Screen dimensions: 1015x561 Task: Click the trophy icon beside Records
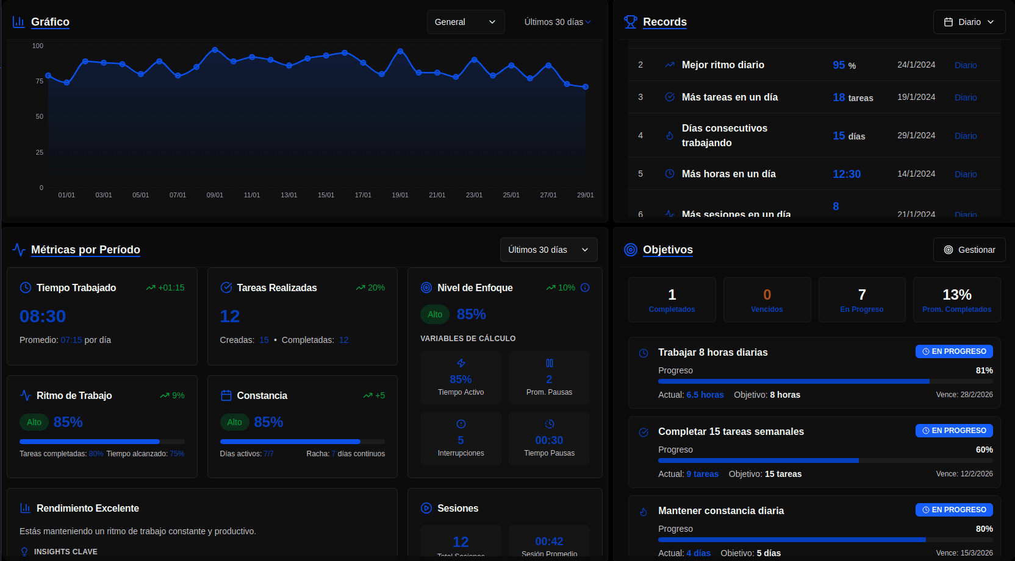(x=630, y=22)
